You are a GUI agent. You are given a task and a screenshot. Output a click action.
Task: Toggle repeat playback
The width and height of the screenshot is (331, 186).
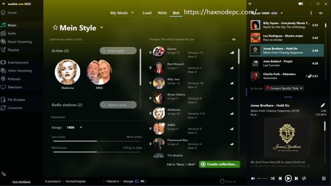coord(304,178)
